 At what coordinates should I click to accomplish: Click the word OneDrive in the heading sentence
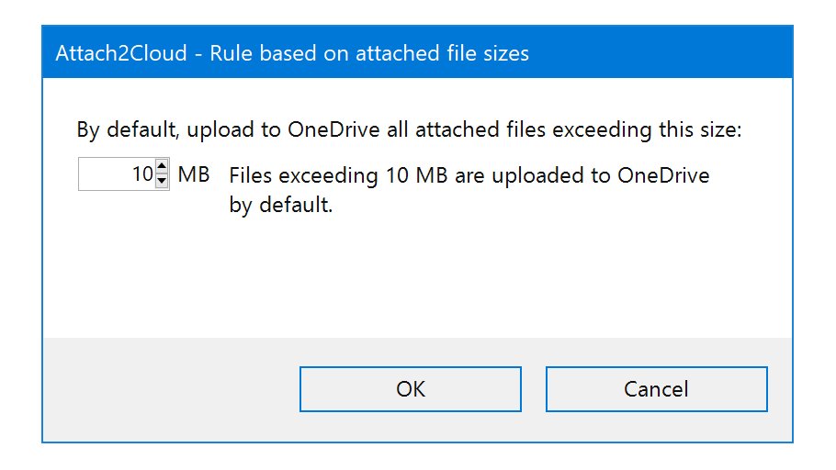(x=333, y=129)
